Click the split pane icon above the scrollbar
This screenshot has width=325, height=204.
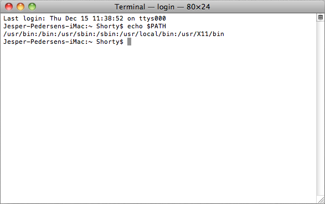click(x=320, y=17)
